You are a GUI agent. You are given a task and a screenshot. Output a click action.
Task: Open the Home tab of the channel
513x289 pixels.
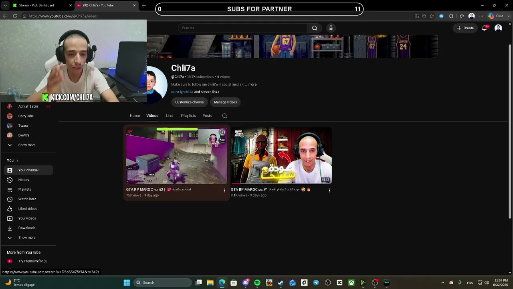tap(135, 116)
